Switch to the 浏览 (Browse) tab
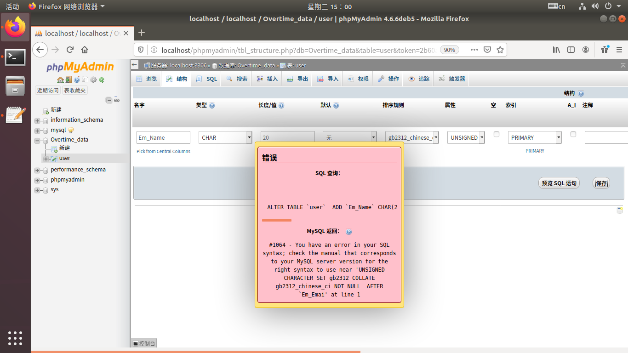628x353 pixels. pos(147,79)
